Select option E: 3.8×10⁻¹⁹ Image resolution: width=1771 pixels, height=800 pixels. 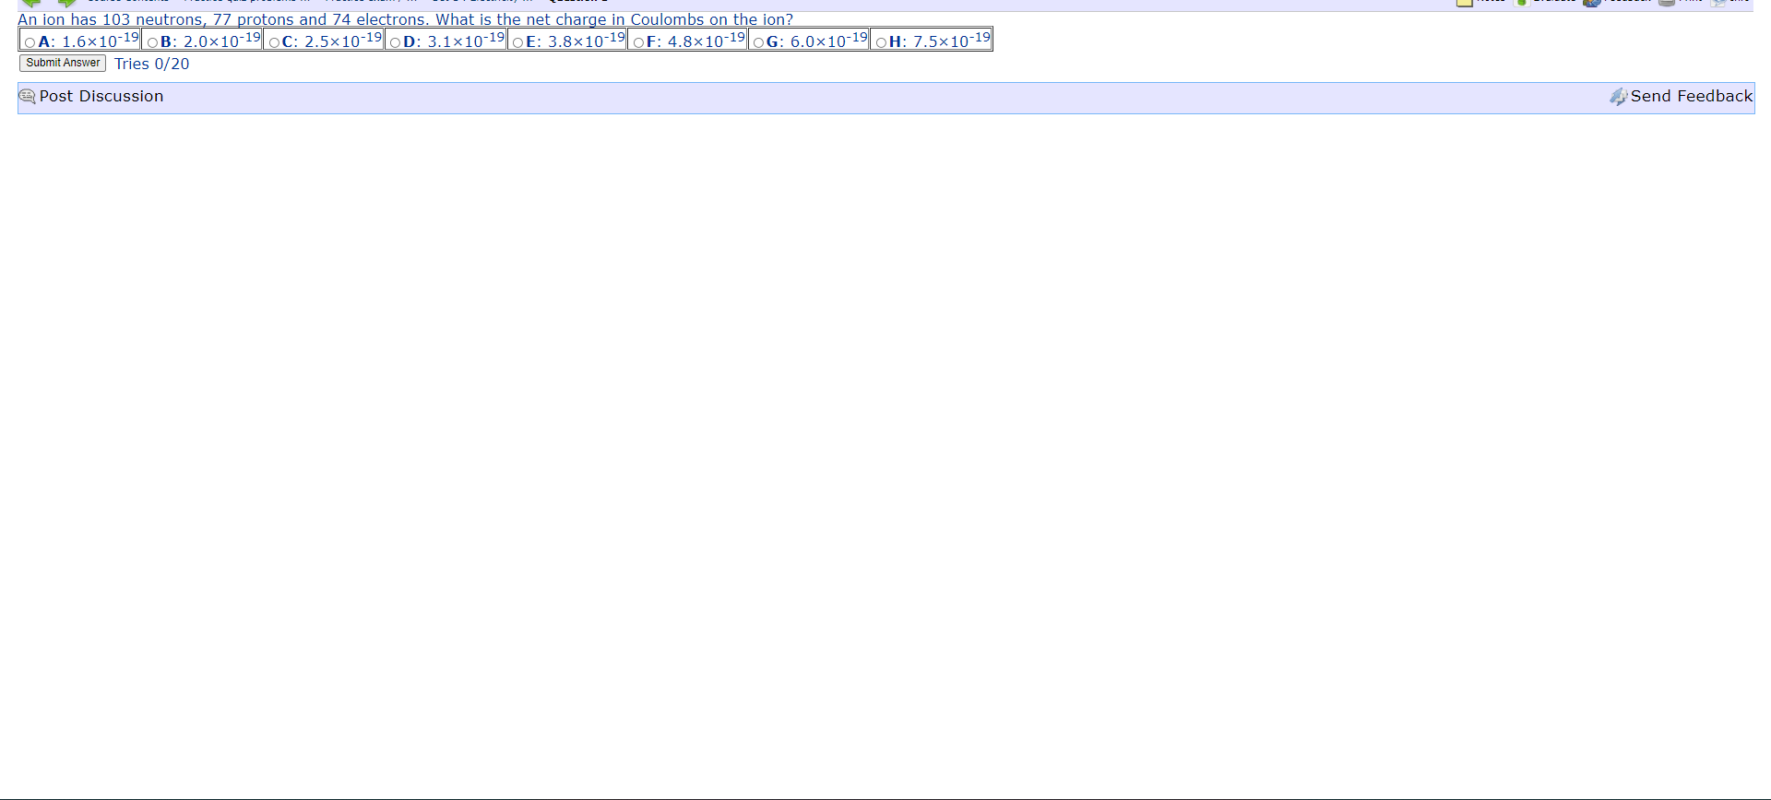[517, 42]
